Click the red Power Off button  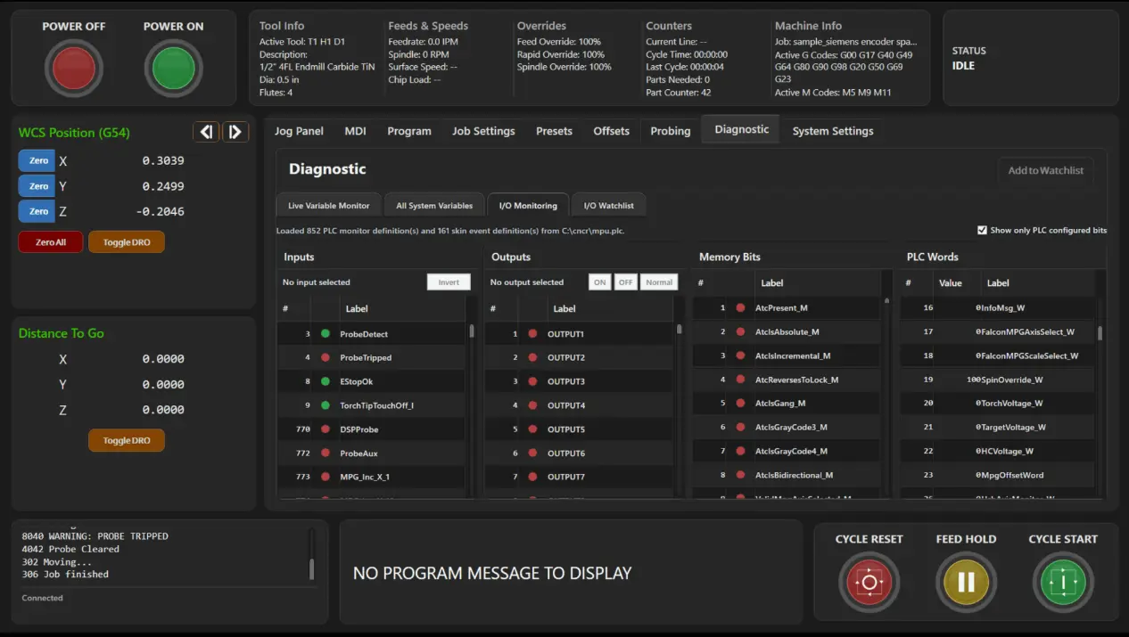[74, 69]
